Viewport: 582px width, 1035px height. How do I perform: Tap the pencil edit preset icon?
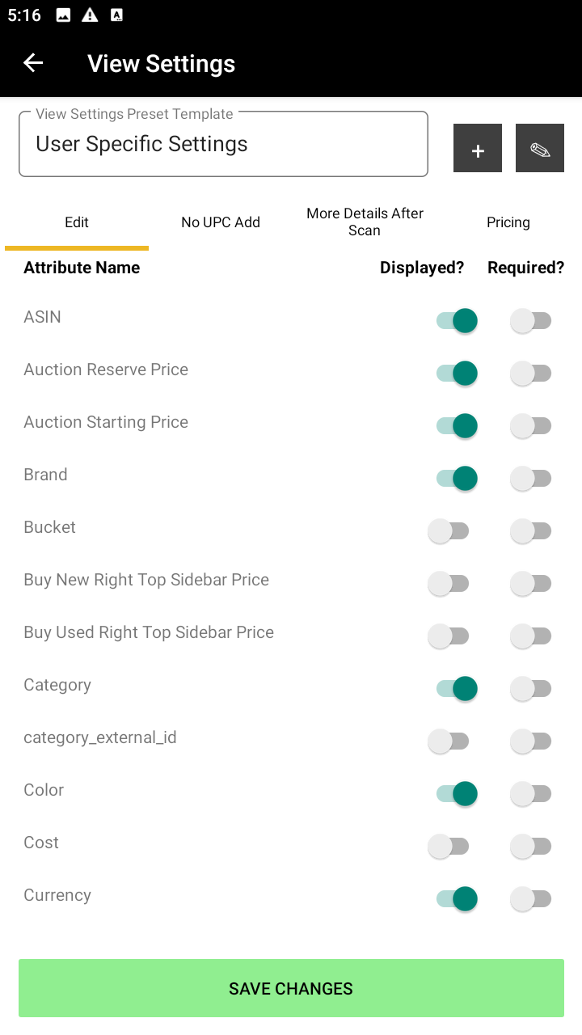(540, 148)
